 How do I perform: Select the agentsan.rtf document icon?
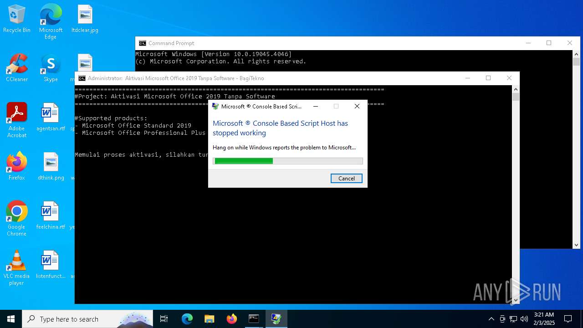[51, 117]
